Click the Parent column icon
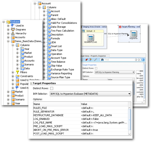Viewport: 151px width, 142px height. pos(49,15)
